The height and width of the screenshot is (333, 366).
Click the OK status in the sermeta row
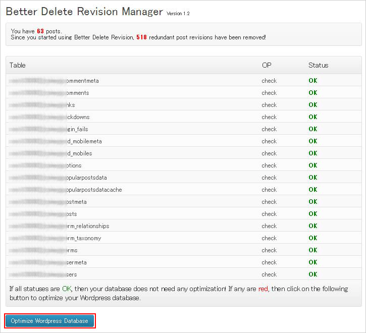click(313, 262)
